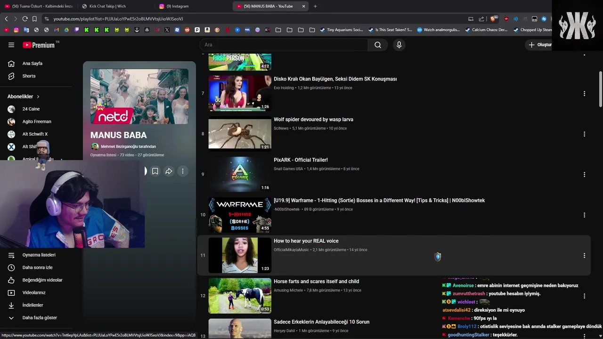Click the page vertical scrollbar thumb
The image size is (603, 339).
601,89
